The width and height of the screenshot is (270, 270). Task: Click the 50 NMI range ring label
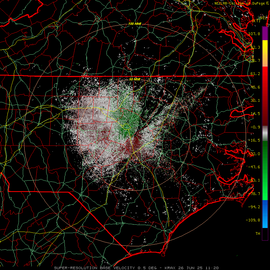[135, 79]
